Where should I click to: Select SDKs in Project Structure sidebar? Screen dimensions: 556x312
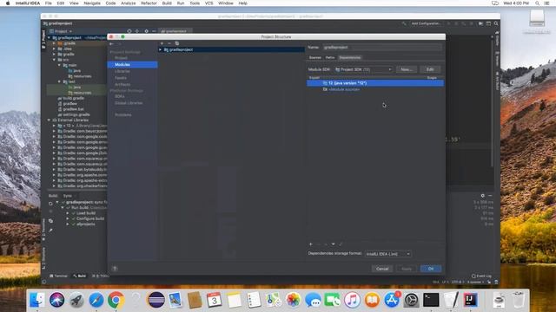point(120,96)
